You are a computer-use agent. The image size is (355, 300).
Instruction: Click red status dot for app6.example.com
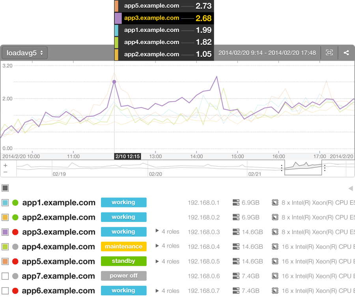pyautogui.click(x=16, y=291)
